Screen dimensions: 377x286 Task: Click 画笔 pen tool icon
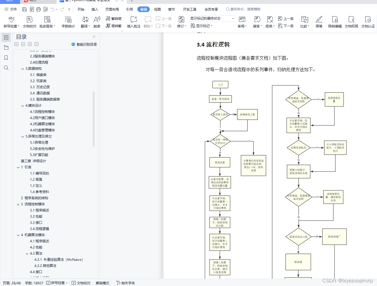pos(319,22)
